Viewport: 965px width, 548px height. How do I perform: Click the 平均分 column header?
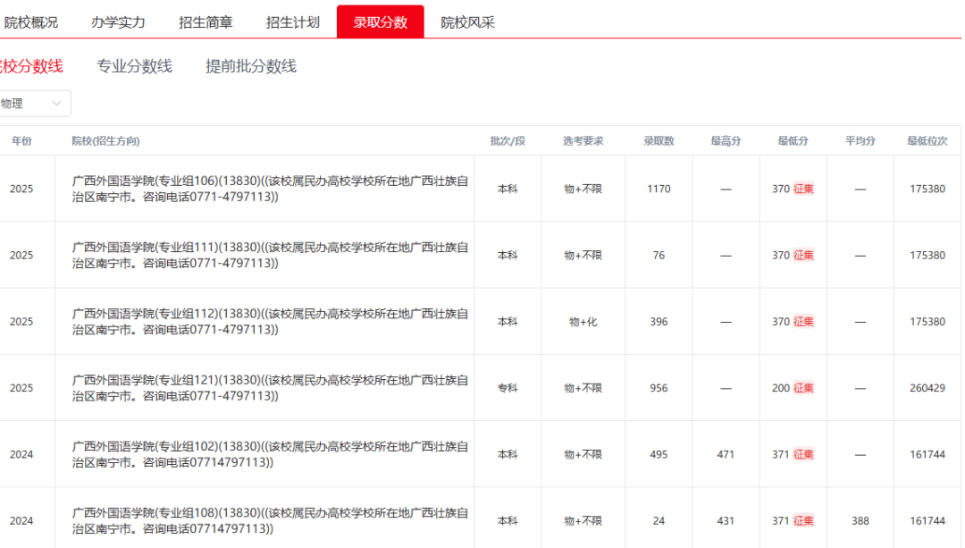(x=860, y=141)
